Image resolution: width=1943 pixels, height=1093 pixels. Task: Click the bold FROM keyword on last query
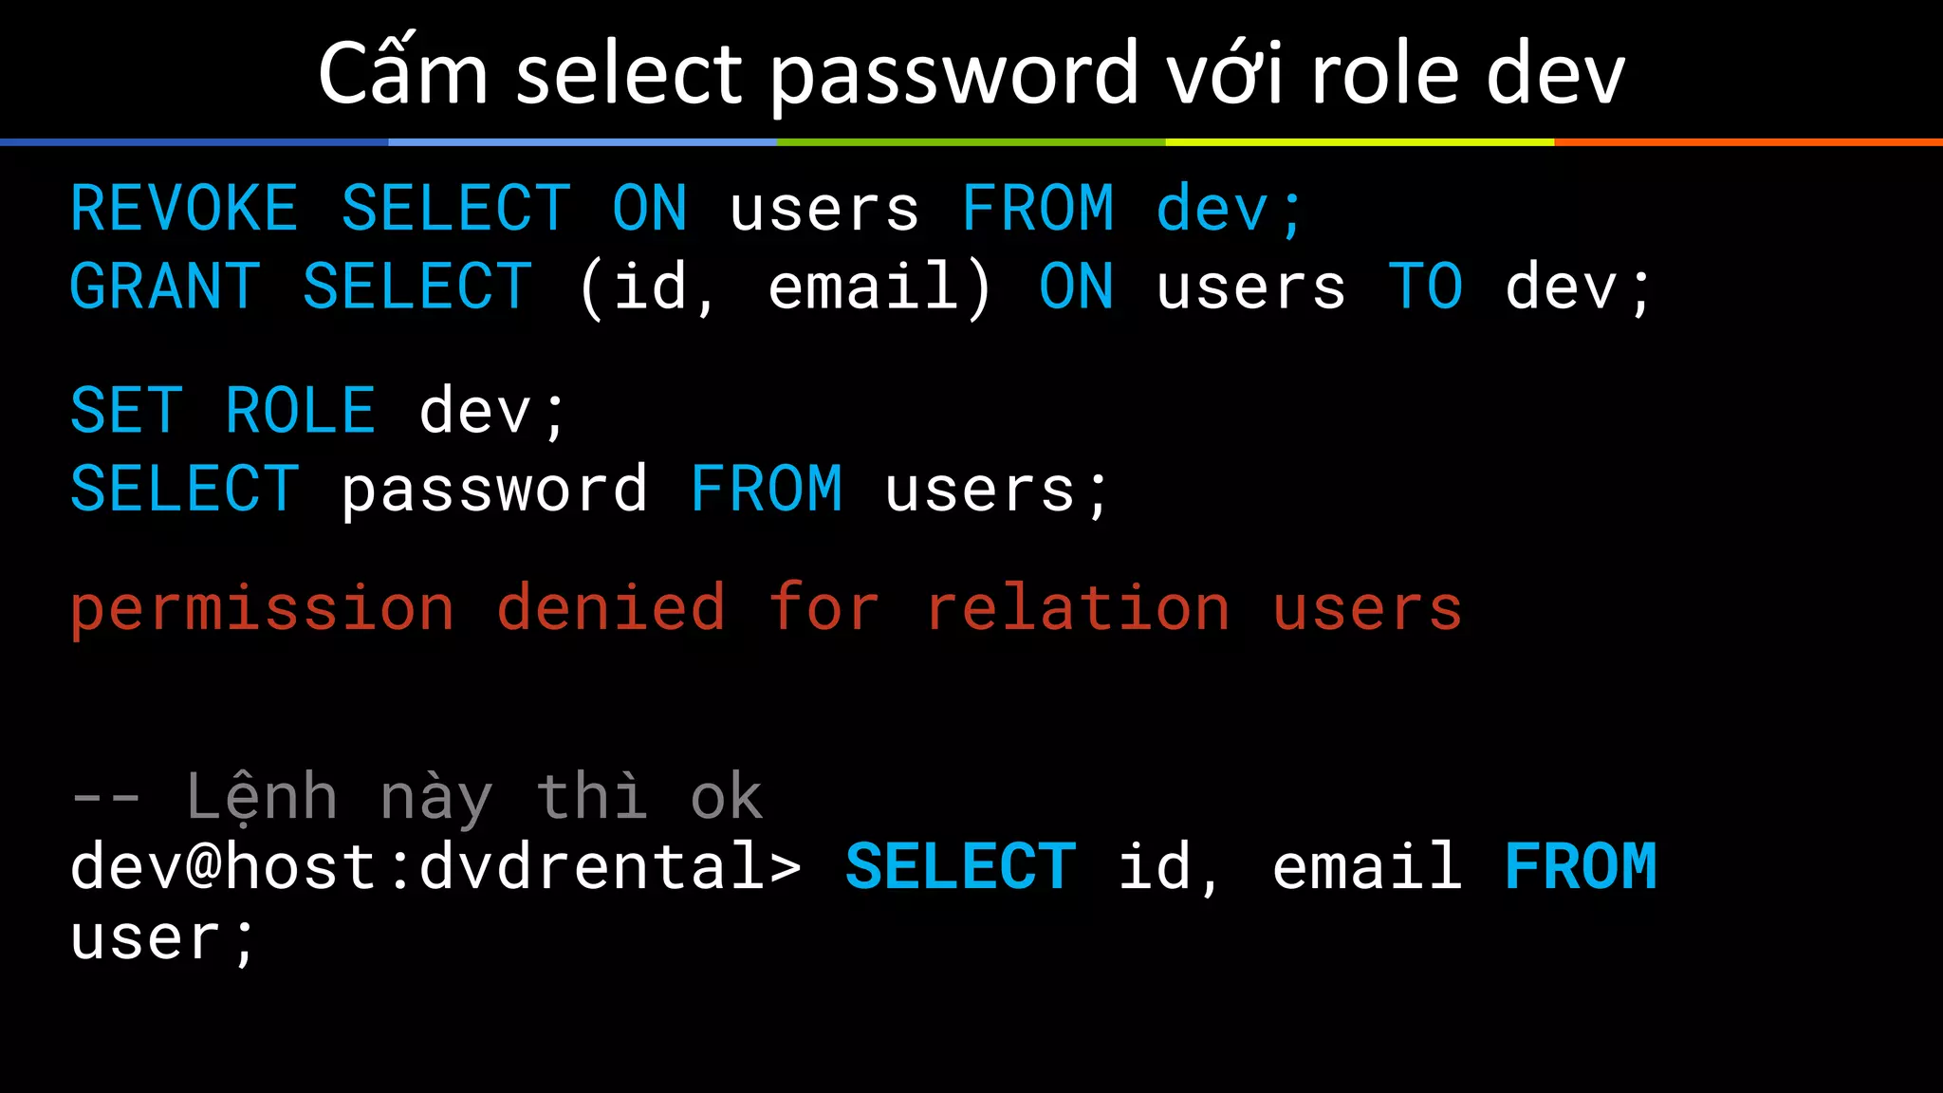[1581, 867]
